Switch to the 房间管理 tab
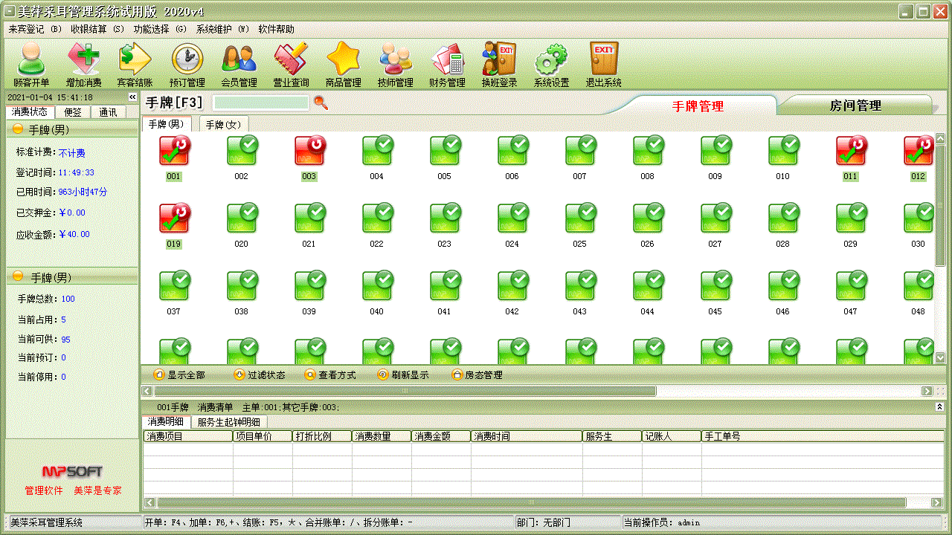 855,106
